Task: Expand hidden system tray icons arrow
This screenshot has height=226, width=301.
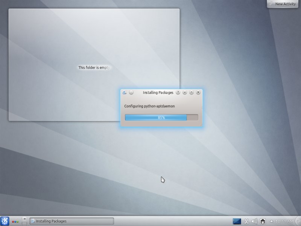Action: [x=271, y=221]
